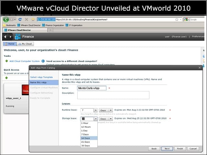Go to the browser home page icon

tap(33, 19)
